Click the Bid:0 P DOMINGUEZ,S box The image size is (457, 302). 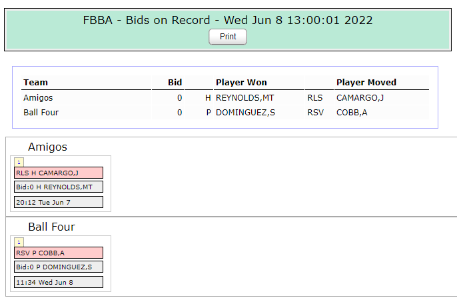pyautogui.click(x=59, y=267)
